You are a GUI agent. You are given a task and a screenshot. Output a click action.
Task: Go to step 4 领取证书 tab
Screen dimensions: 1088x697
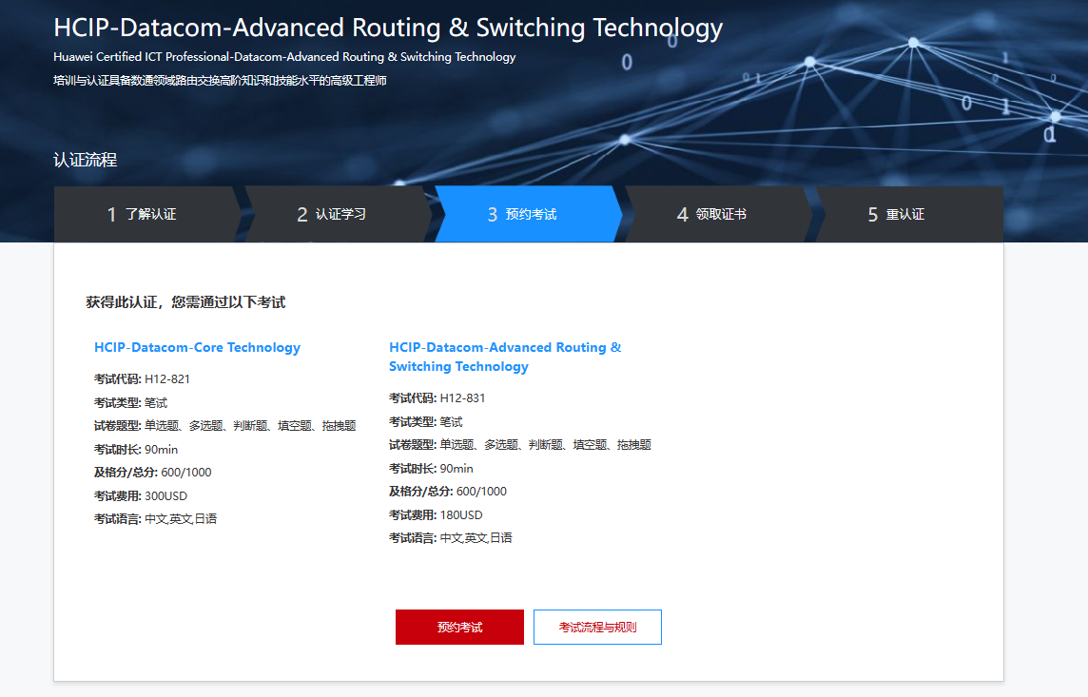tap(717, 214)
